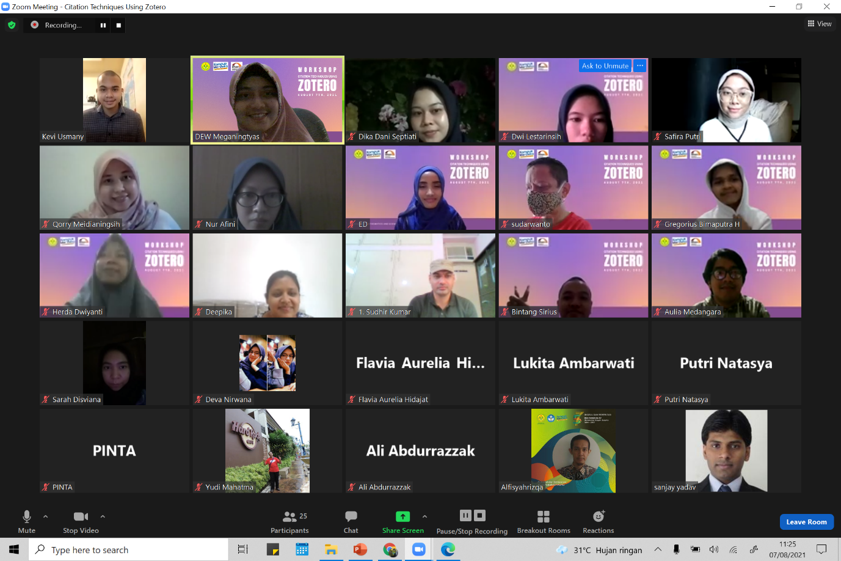Open Windows Task View
This screenshot has height=561, width=841.
click(242, 549)
